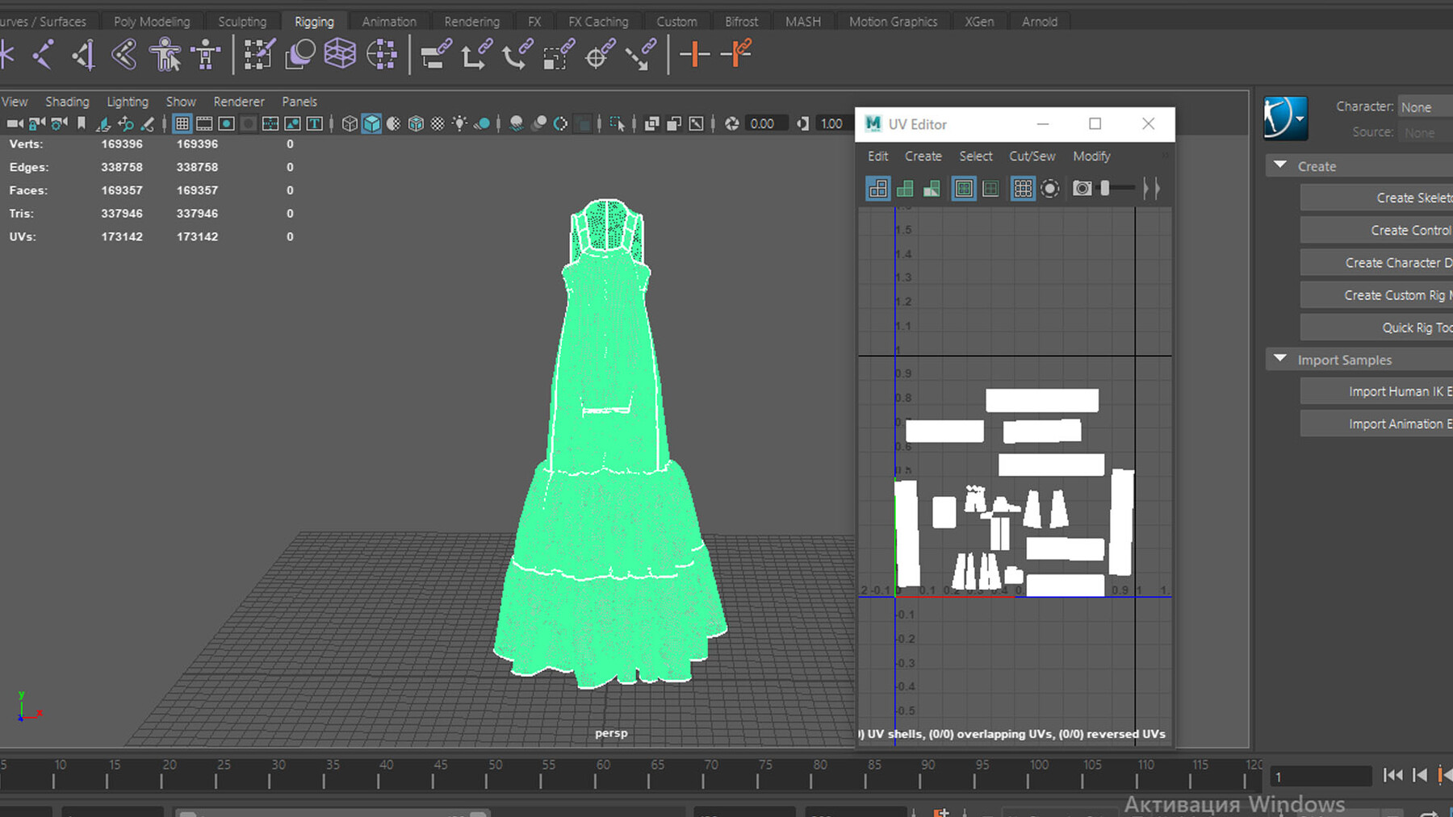The image size is (1453, 817).
Task: Toggle the Film Gate display
Action: point(204,123)
